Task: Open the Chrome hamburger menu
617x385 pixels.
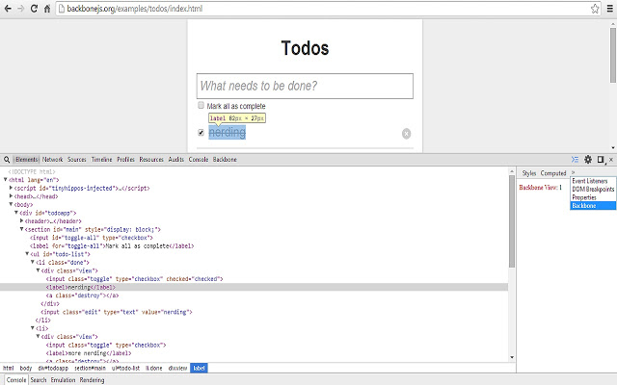Action: (610, 9)
